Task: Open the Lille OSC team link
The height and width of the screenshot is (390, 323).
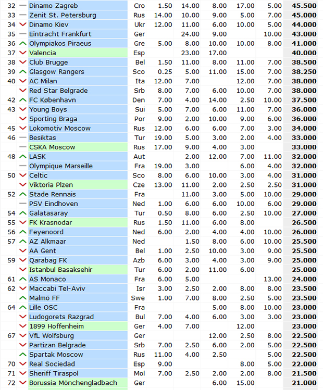Action: click(x=43, y=307)
